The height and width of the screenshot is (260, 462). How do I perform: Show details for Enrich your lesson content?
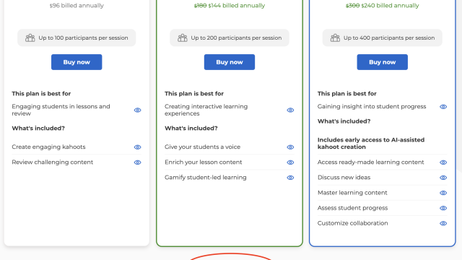[290, 162]
